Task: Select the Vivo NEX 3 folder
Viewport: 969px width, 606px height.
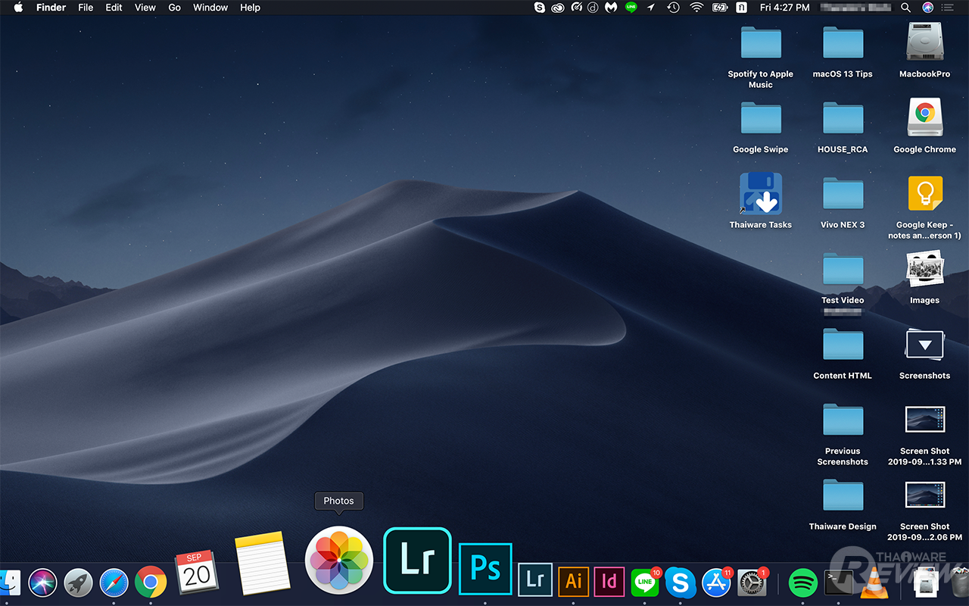Action: (x=843, y=195)
